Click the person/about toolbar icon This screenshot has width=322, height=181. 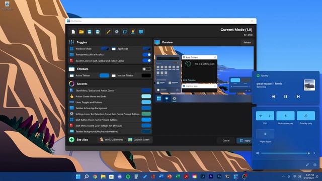click(133, 32)
